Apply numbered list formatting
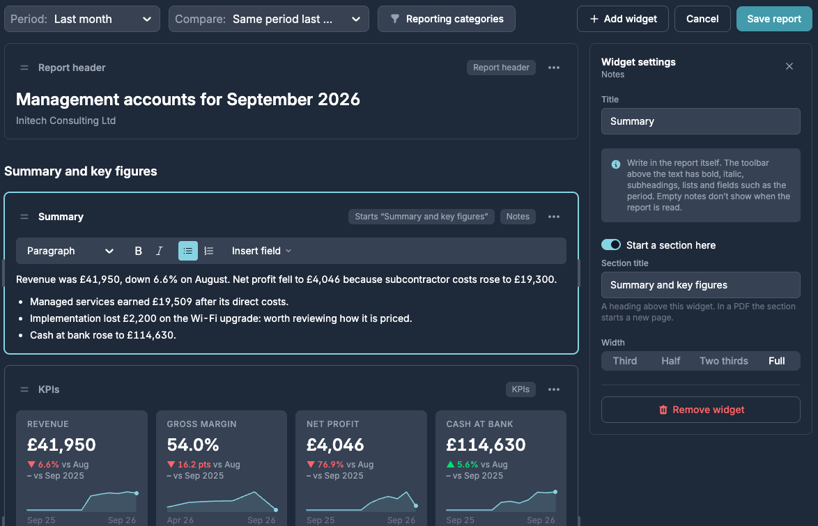 [209, 251]
